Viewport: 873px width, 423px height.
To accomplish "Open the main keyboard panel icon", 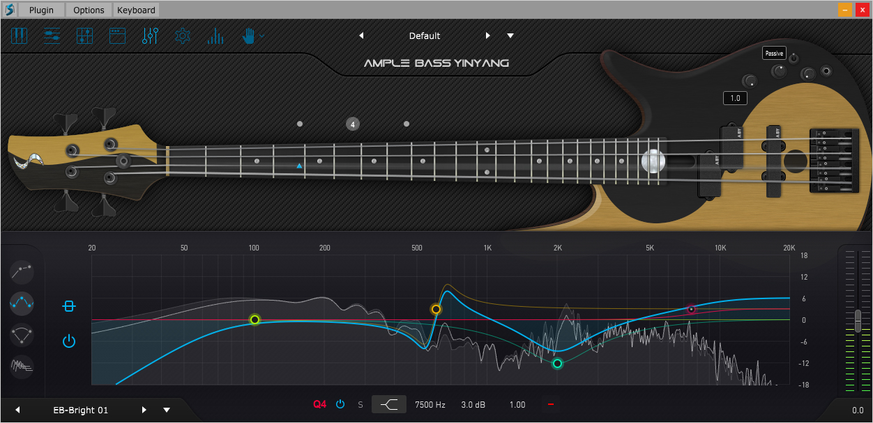I will [19, 36].
